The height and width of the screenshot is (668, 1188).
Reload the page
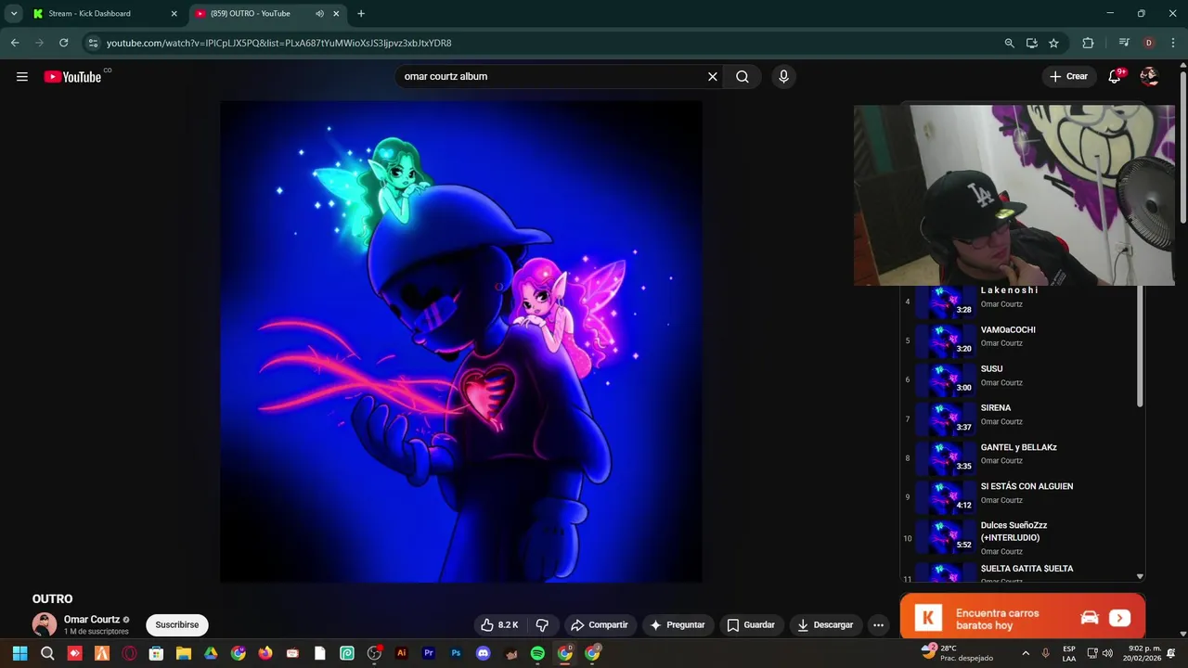63,43
